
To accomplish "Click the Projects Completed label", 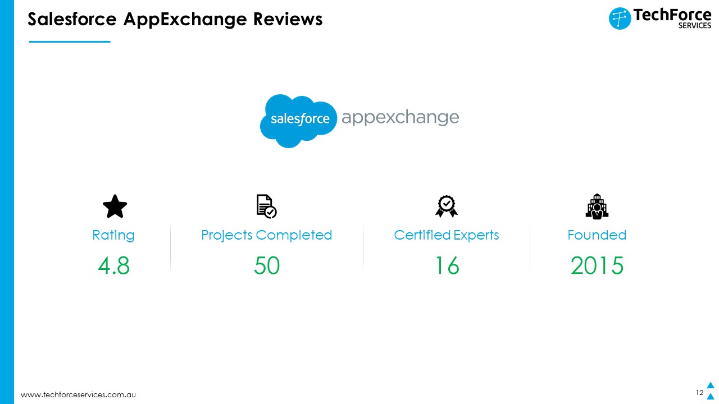I will point(267,235).
